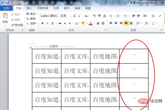Choose the text highlight color swatch

coord(83,23)
